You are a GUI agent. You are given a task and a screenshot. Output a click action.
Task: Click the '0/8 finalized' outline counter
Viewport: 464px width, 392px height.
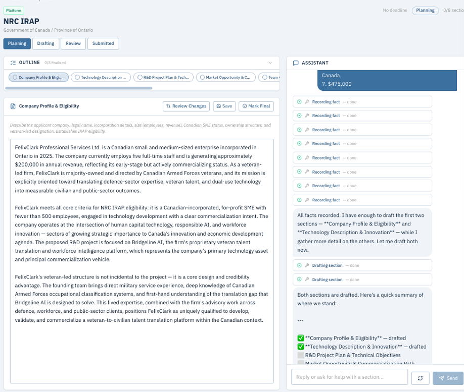(x=55, y=63)
